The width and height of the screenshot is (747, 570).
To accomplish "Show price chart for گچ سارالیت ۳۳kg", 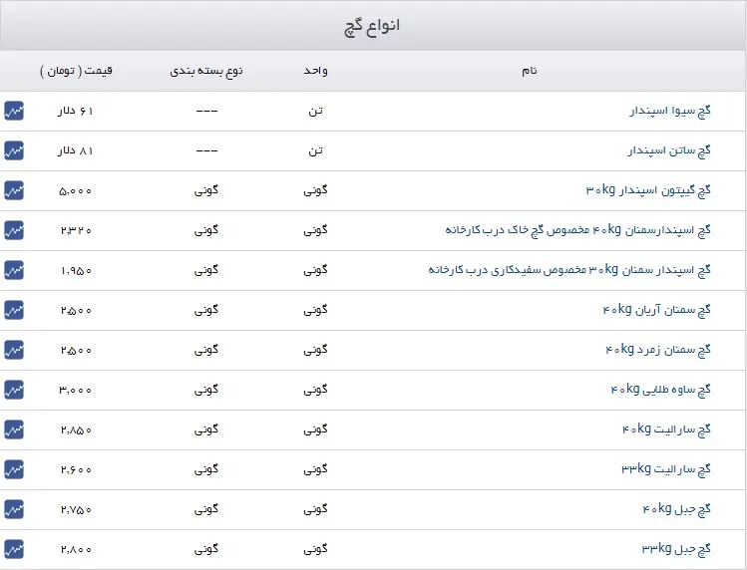I will 14,469.
